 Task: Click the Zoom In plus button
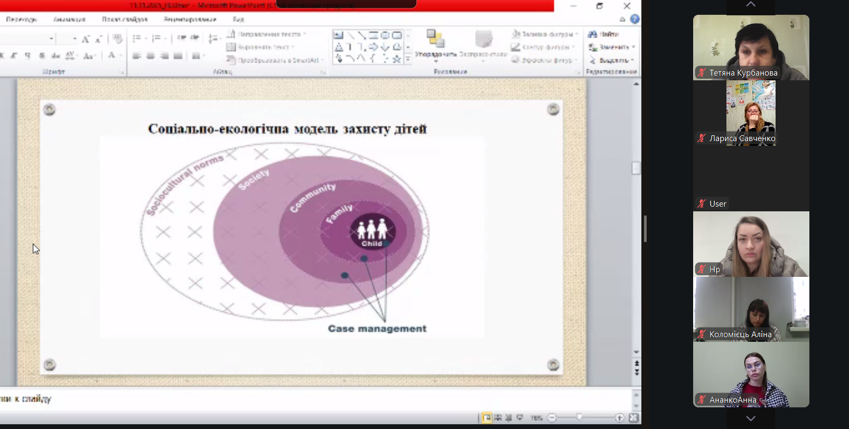pos(619,418)
